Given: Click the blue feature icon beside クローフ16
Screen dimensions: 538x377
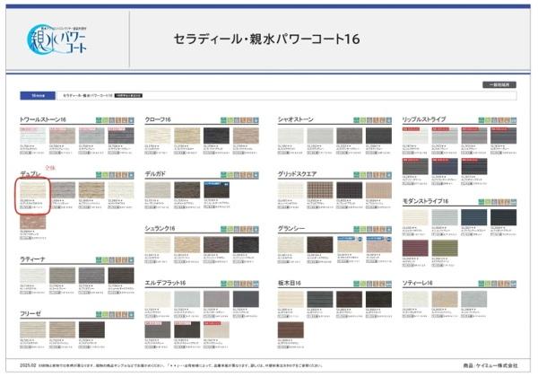Looking at the screenshot, I should [x=256, y=120].
